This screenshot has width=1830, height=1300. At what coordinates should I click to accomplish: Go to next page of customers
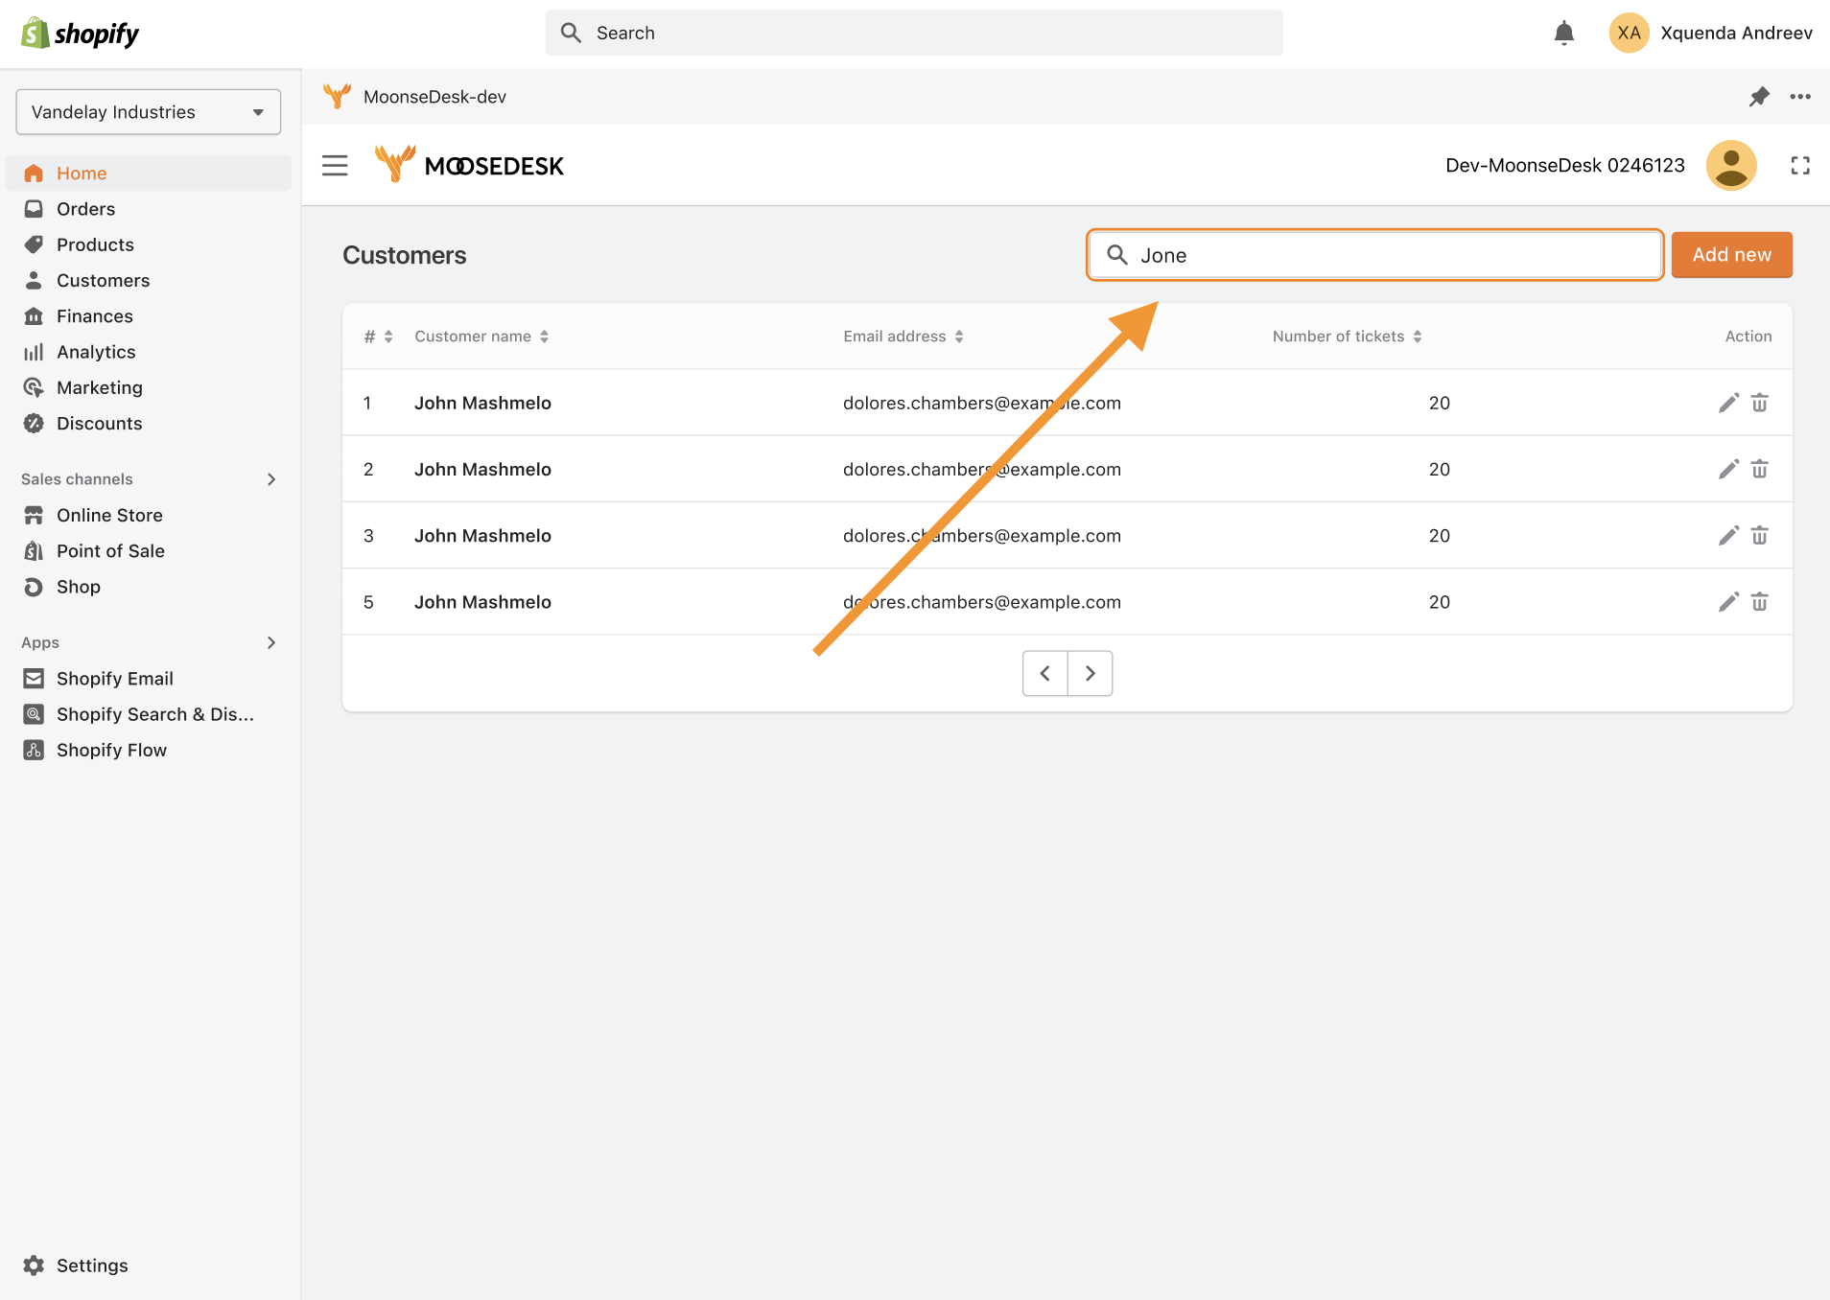(x=1091, y=674)
